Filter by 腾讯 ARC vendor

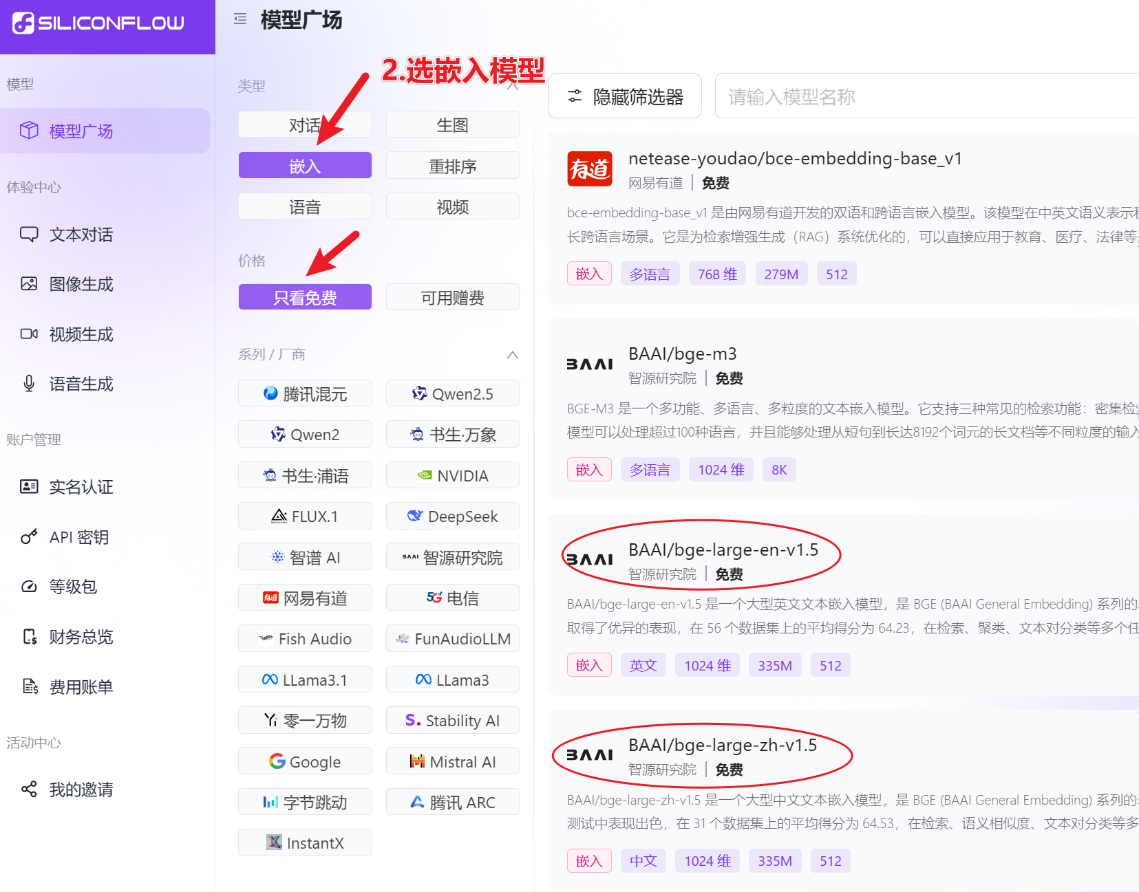pyautogui.click(x=452, y=802)
